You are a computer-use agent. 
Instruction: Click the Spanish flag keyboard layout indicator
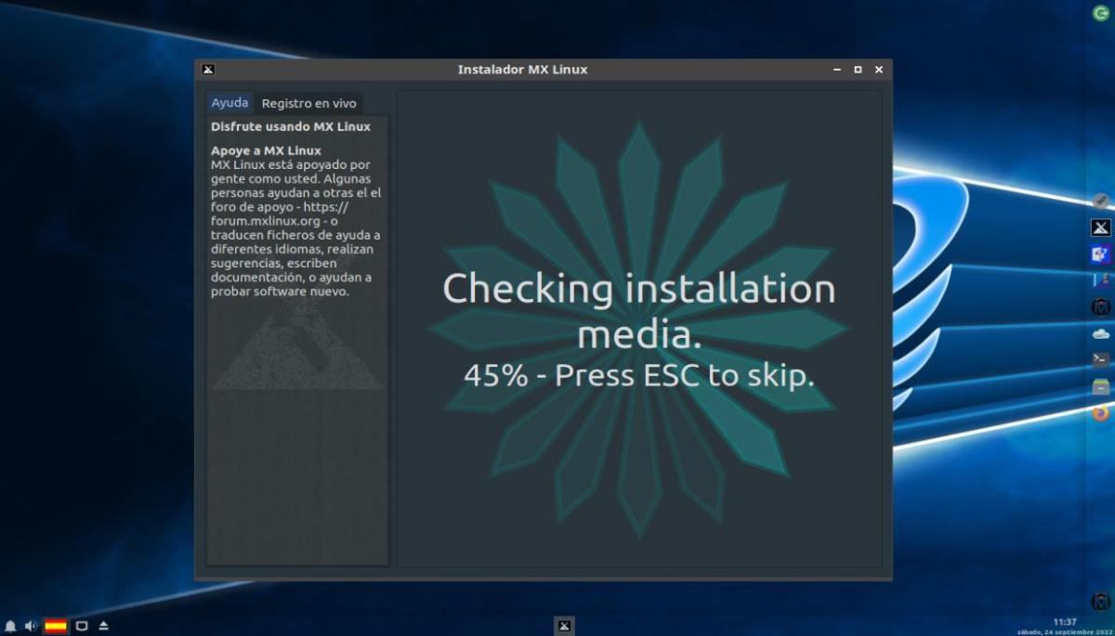pos(56,626)
